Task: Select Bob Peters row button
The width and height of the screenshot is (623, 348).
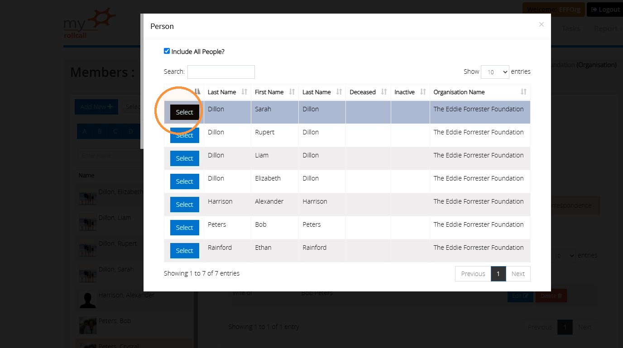Action: [185, 228]
